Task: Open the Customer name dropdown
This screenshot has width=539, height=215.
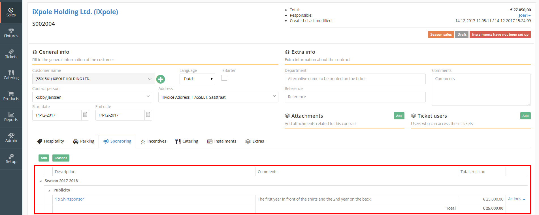Action: tap(93, 79)
